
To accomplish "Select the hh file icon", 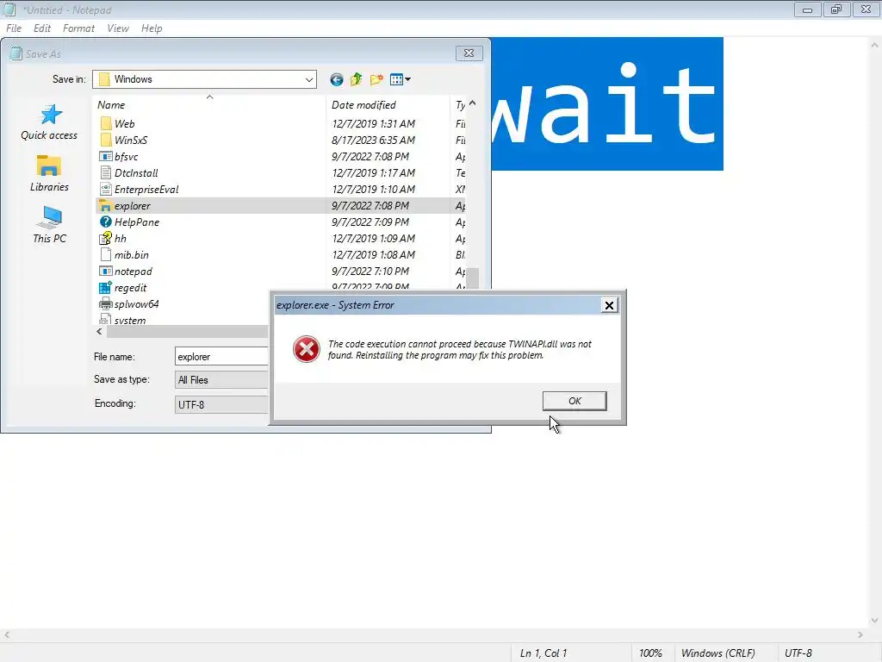I will point(105,239).
